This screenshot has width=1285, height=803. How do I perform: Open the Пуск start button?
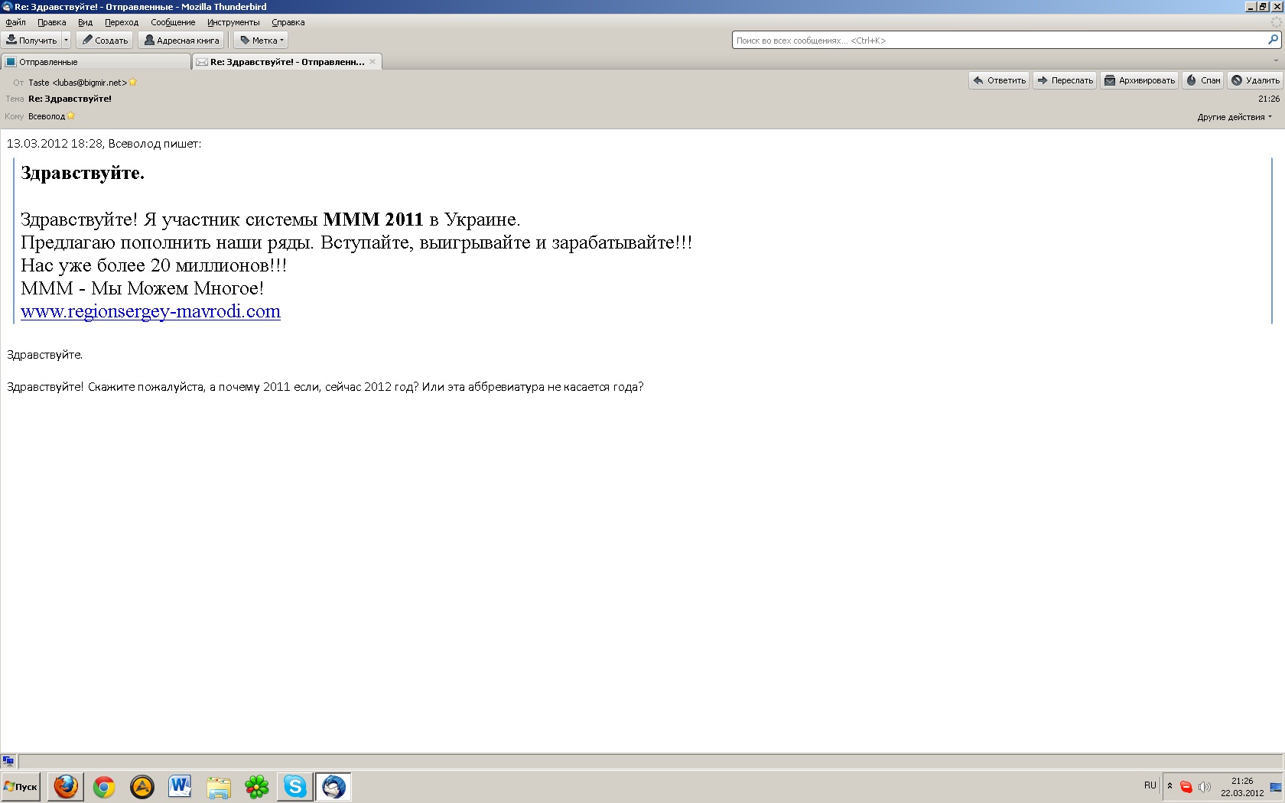tap(21, 786)
